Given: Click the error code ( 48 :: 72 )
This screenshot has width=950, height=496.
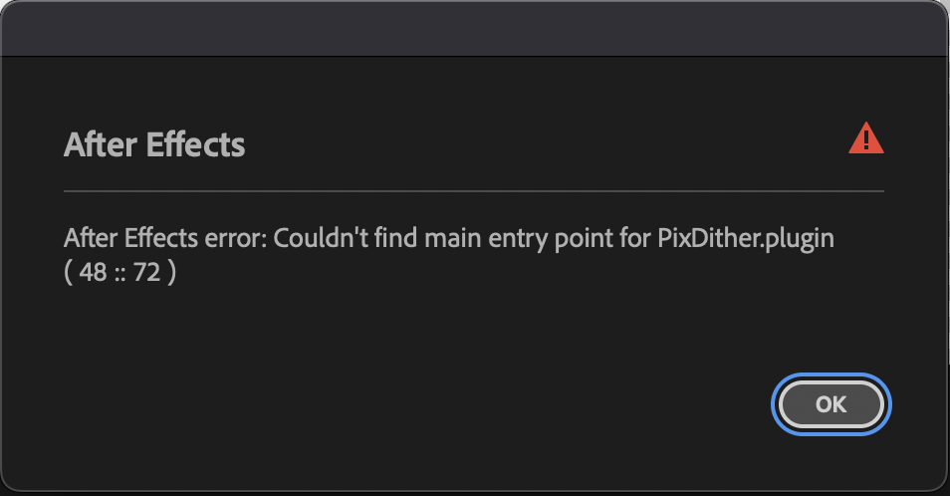Looking at the screenshot, I should (119, 272).
